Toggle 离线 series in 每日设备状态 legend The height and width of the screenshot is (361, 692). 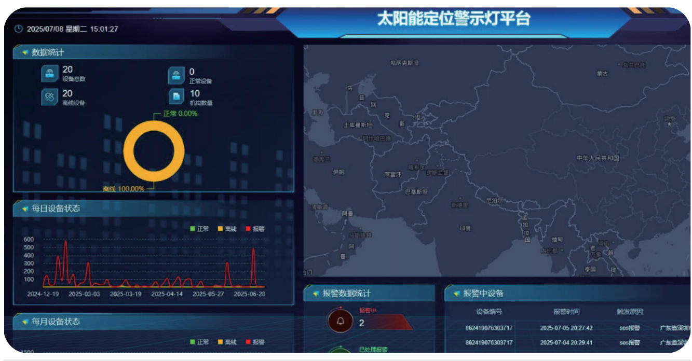click(x=227, y=229)
